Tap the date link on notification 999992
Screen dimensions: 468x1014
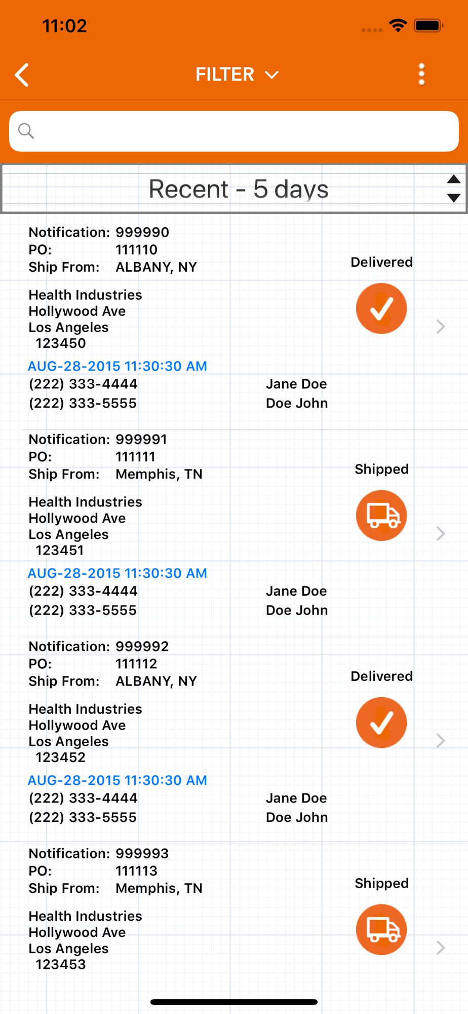click(x=118, y=780)
